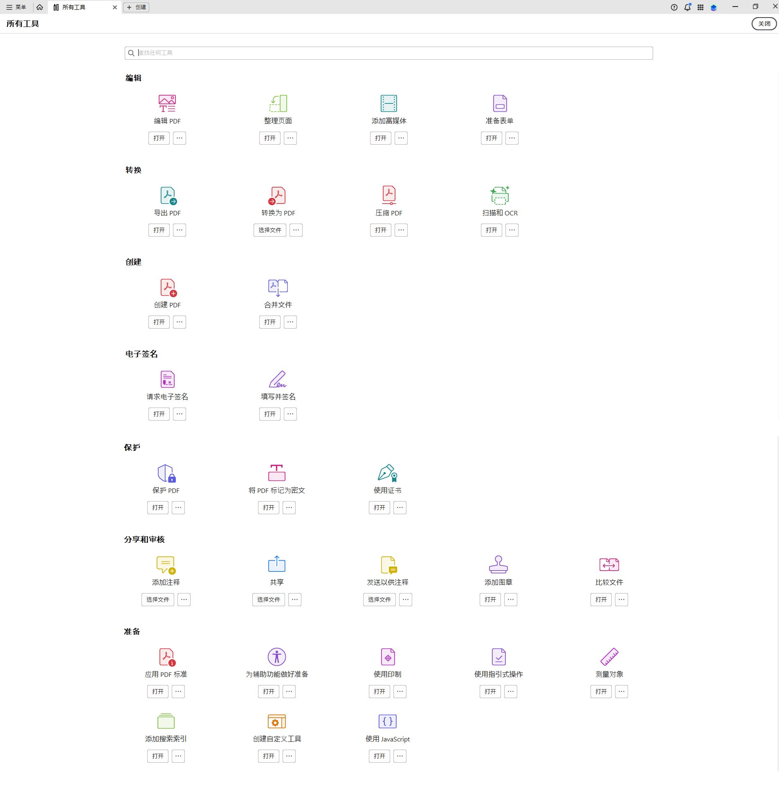Switch to the 创建 tab
This screenshot has width=779, height=786.
pos(136,7)
